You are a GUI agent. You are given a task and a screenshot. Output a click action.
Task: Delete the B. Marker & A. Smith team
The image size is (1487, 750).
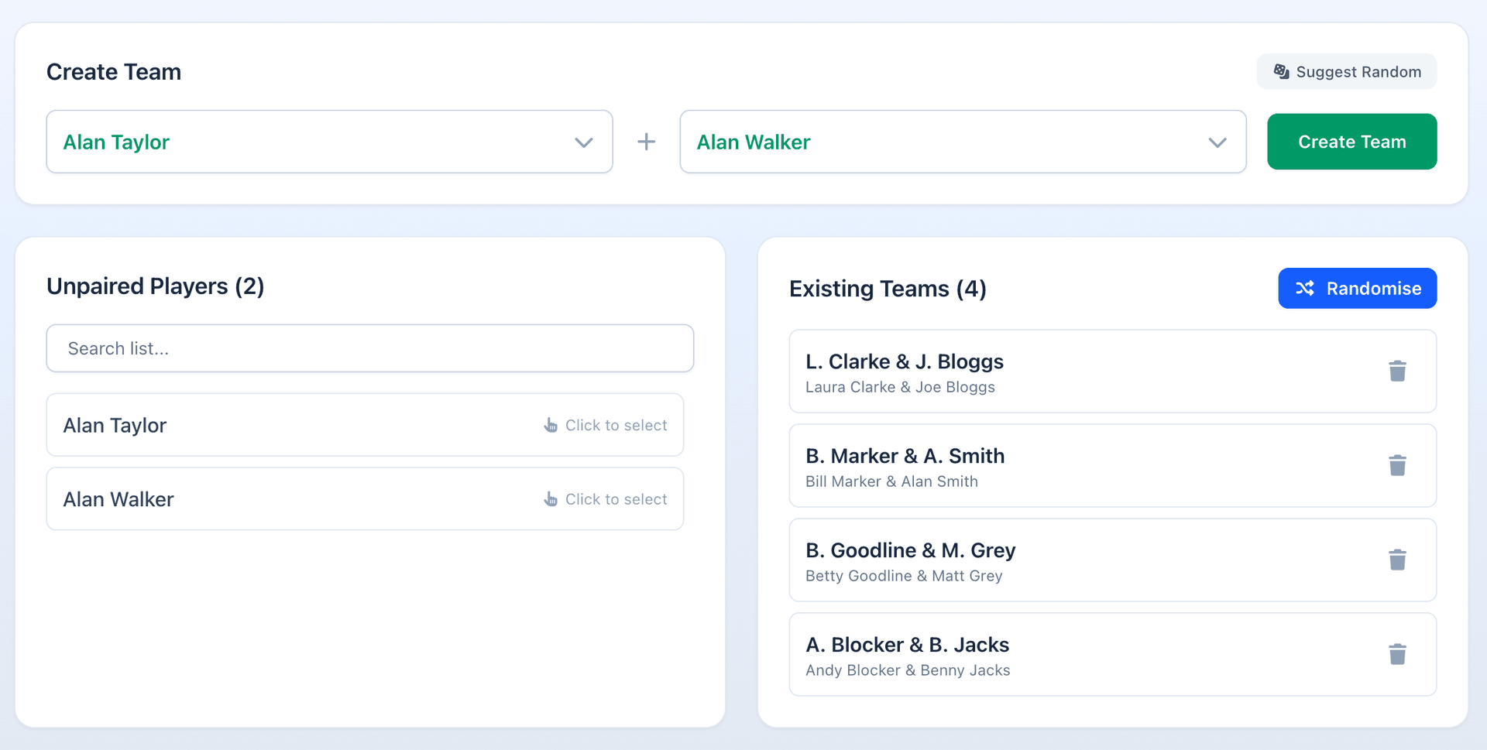1397,465
